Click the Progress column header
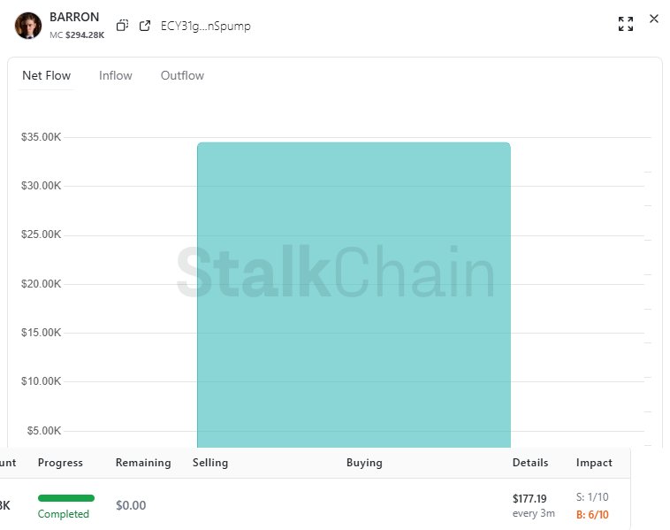This screenshot has width=670, height=530. [x=60, y=463]
